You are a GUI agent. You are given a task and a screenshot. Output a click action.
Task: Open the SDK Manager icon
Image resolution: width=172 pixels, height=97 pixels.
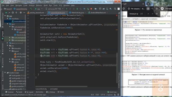coord(110,9)
